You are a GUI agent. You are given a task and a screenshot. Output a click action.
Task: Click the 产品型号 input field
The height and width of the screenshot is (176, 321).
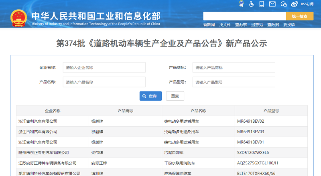click(234, 82)
